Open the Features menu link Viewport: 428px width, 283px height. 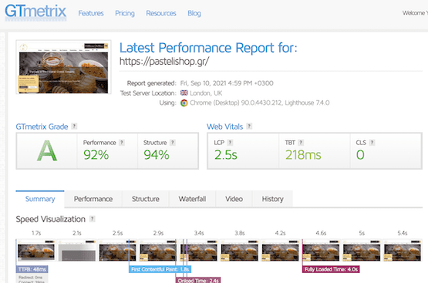click(x=91, y=13)
